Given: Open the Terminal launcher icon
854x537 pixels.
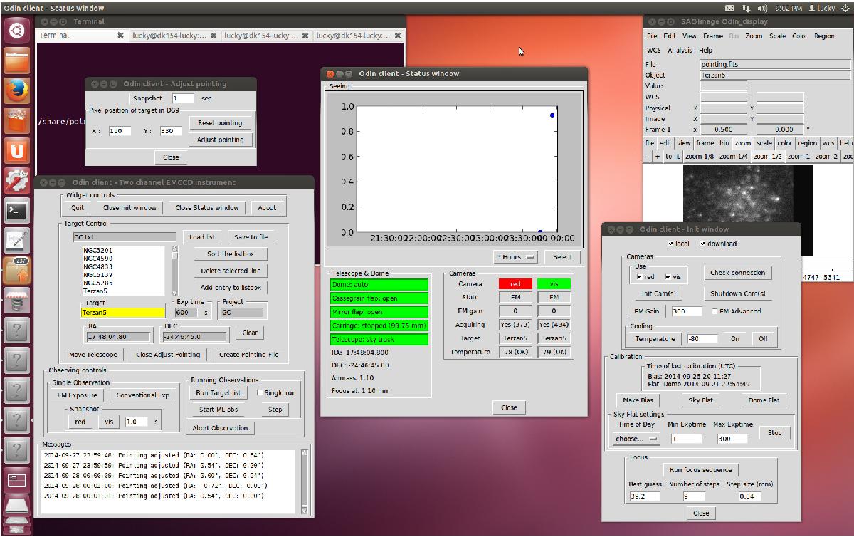Looking at the screenshot, I should click(16, 211).
